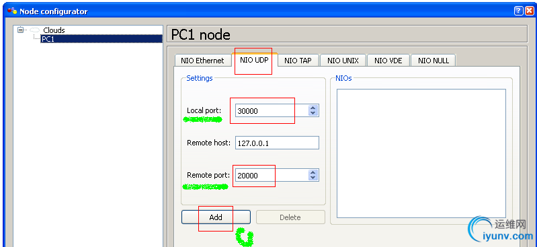Click the Node configurator title bar icon

(12, 11)
